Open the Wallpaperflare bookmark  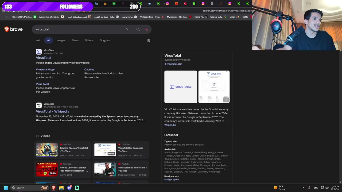151,17
